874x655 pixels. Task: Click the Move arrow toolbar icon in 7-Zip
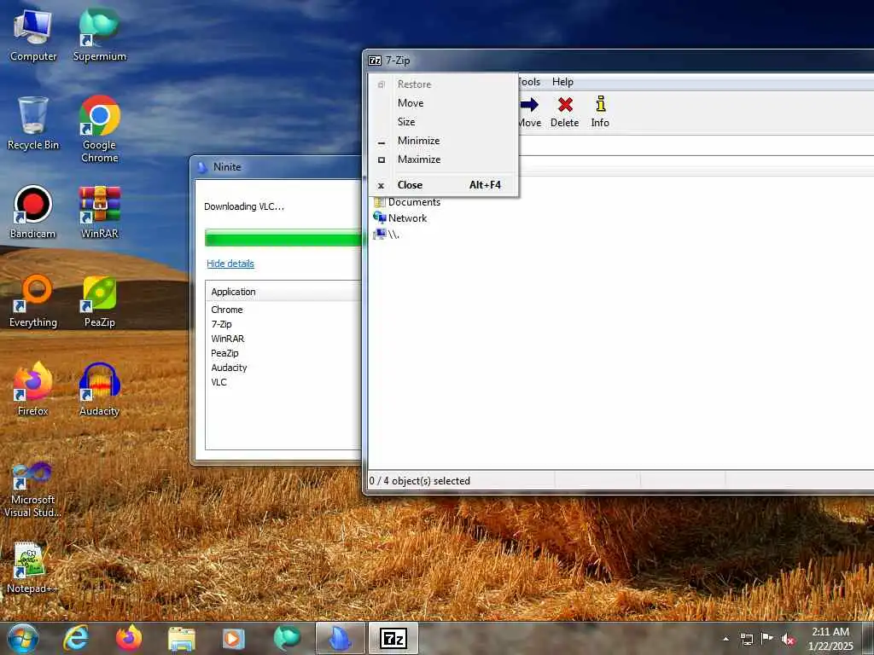(x=529, y=112)
